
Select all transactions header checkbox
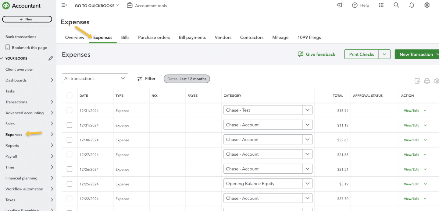70,95
